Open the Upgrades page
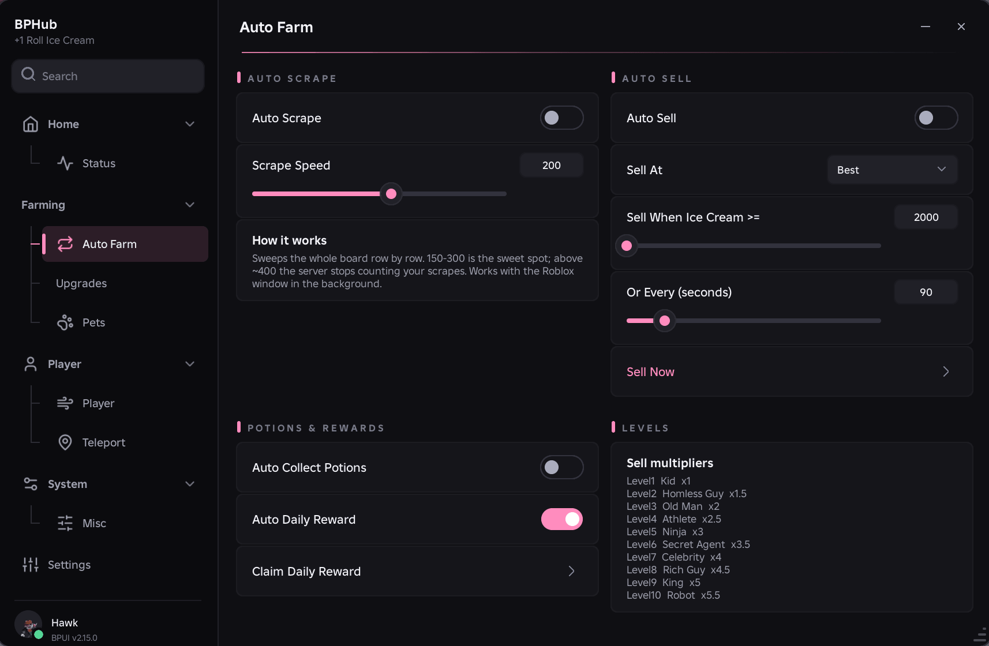The height and width of the screenshot is (646, 989). pyautogui.click(x=125, y=283)
